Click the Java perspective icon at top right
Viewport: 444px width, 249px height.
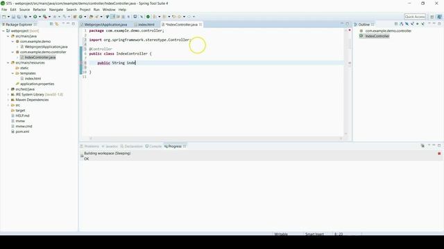coord(439,17)
